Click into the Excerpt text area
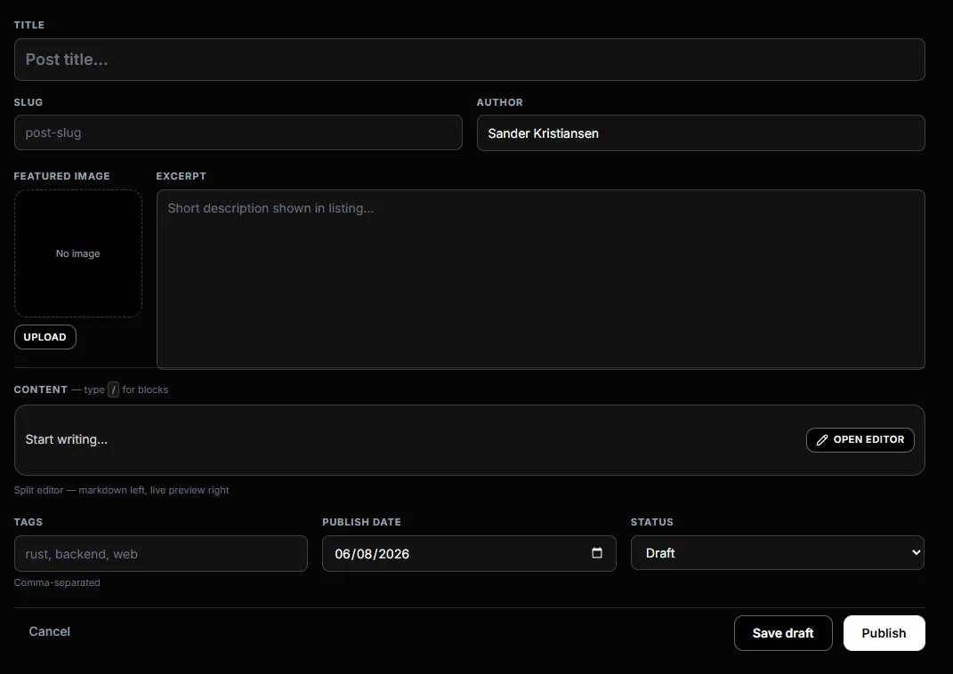This screenshot has height=674, width=953. point(541,279)
